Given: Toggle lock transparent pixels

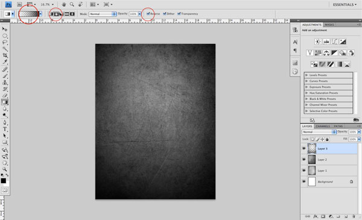Looking at the screenshot, I should point(313,139).
